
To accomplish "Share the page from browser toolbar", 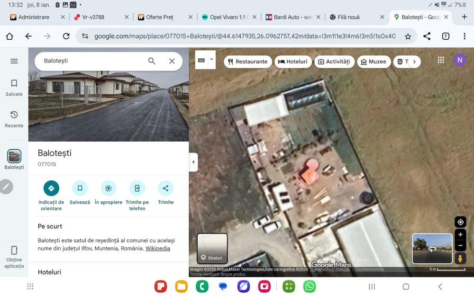I will tap(427, 36).
